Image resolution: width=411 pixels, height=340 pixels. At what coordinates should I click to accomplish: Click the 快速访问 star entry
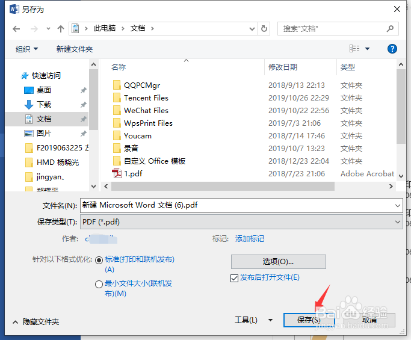(x=41, y=76)
